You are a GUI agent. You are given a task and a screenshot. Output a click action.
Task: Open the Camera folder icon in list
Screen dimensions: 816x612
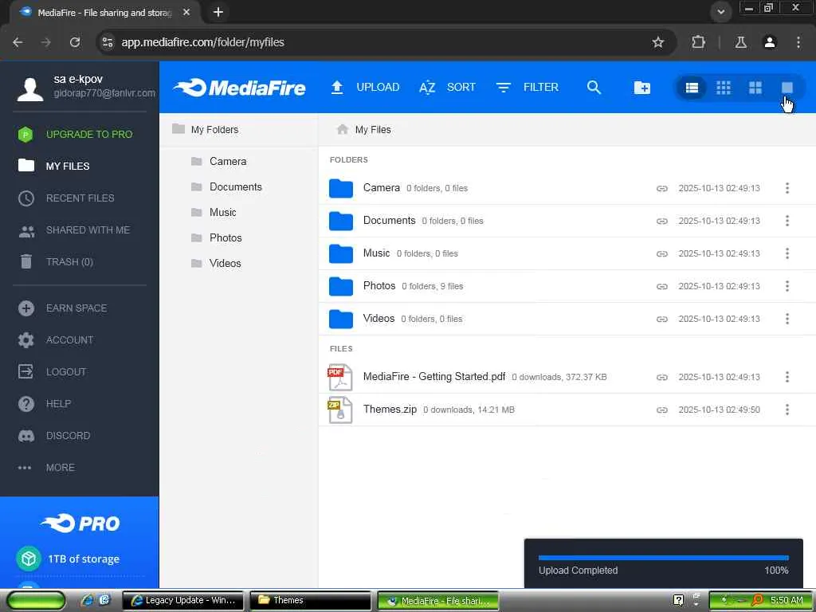[341, 188]
